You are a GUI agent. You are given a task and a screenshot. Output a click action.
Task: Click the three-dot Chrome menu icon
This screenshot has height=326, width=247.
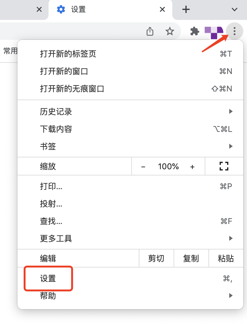pos(235,31)
